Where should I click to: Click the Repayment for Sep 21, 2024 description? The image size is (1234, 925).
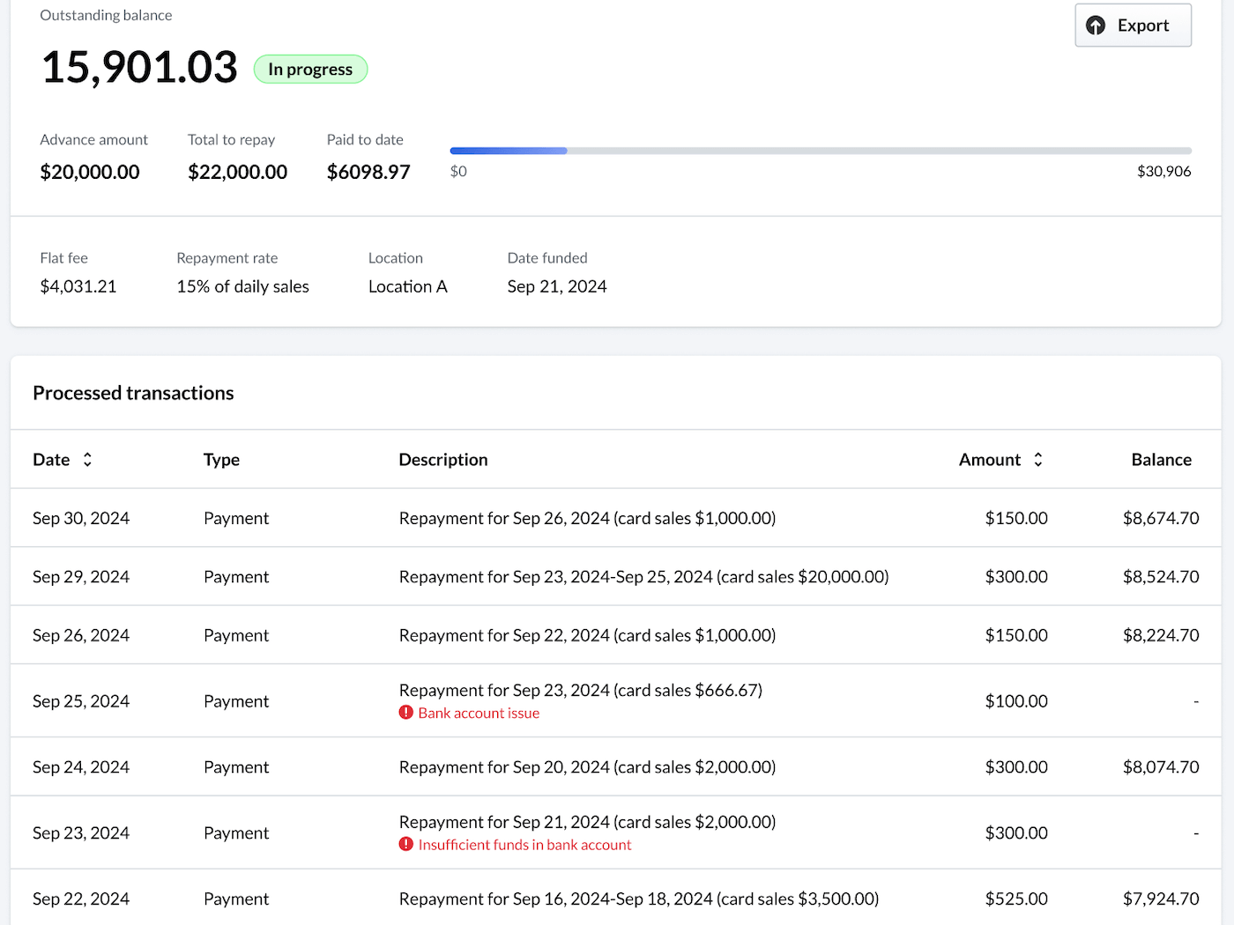pyautogui.click(x=587, y=822)
